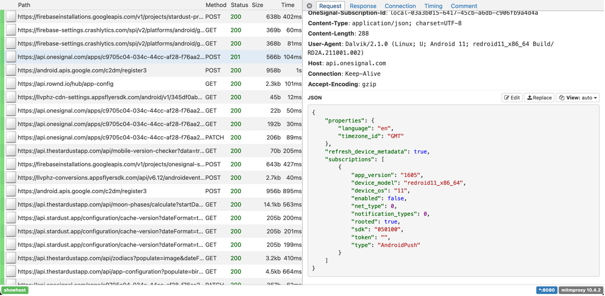Screen dimensions: 605x296
Task: Click icon of moon-phases calculate flow
Action: [x=11, y=204]
